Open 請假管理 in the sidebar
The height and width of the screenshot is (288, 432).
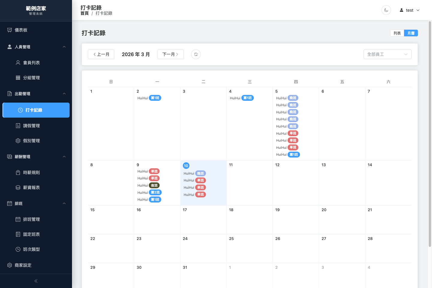(x=31, y=126)
